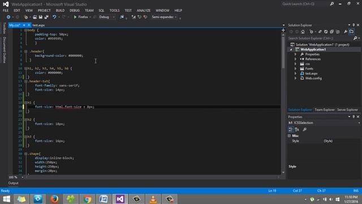The image size is (362, 204).
Task: Toggle Preview Selected Items in Solution Explorer
Action: [x=351, y=32]
